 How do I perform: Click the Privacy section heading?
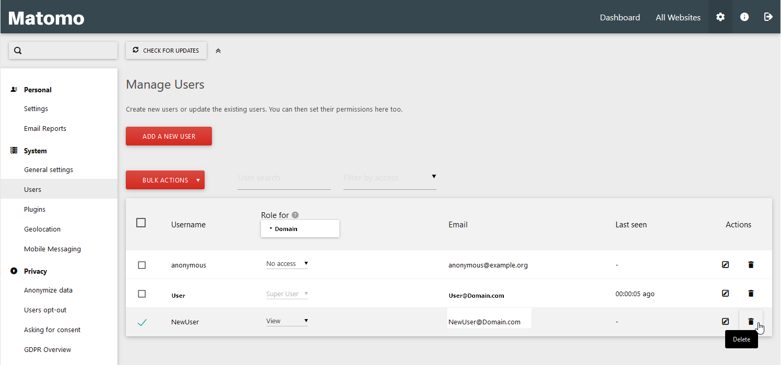pos(35,271)
